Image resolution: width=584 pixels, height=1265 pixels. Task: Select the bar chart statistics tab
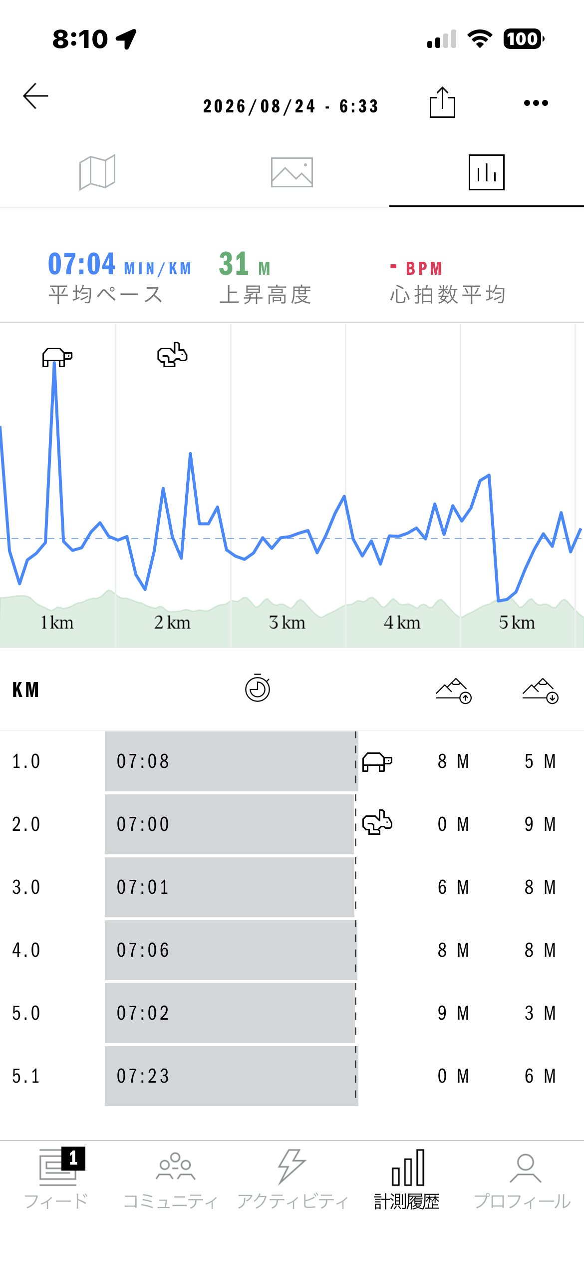[487, 172]
